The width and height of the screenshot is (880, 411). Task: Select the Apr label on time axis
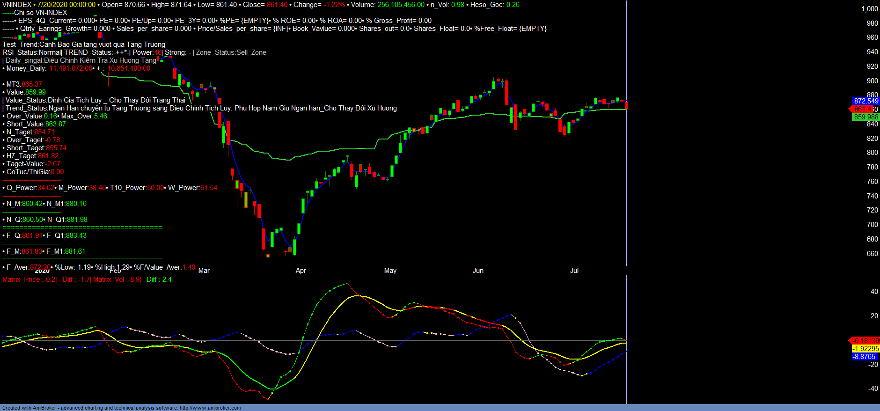tap(301, 271)
